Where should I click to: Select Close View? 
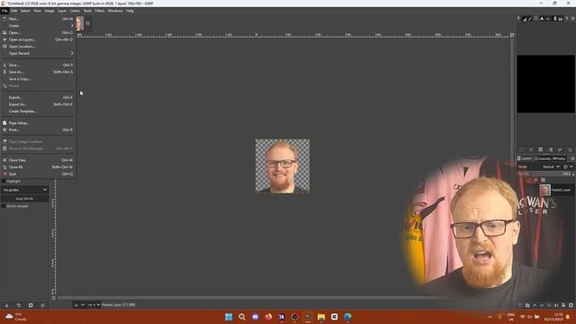[x=38, y=160]
